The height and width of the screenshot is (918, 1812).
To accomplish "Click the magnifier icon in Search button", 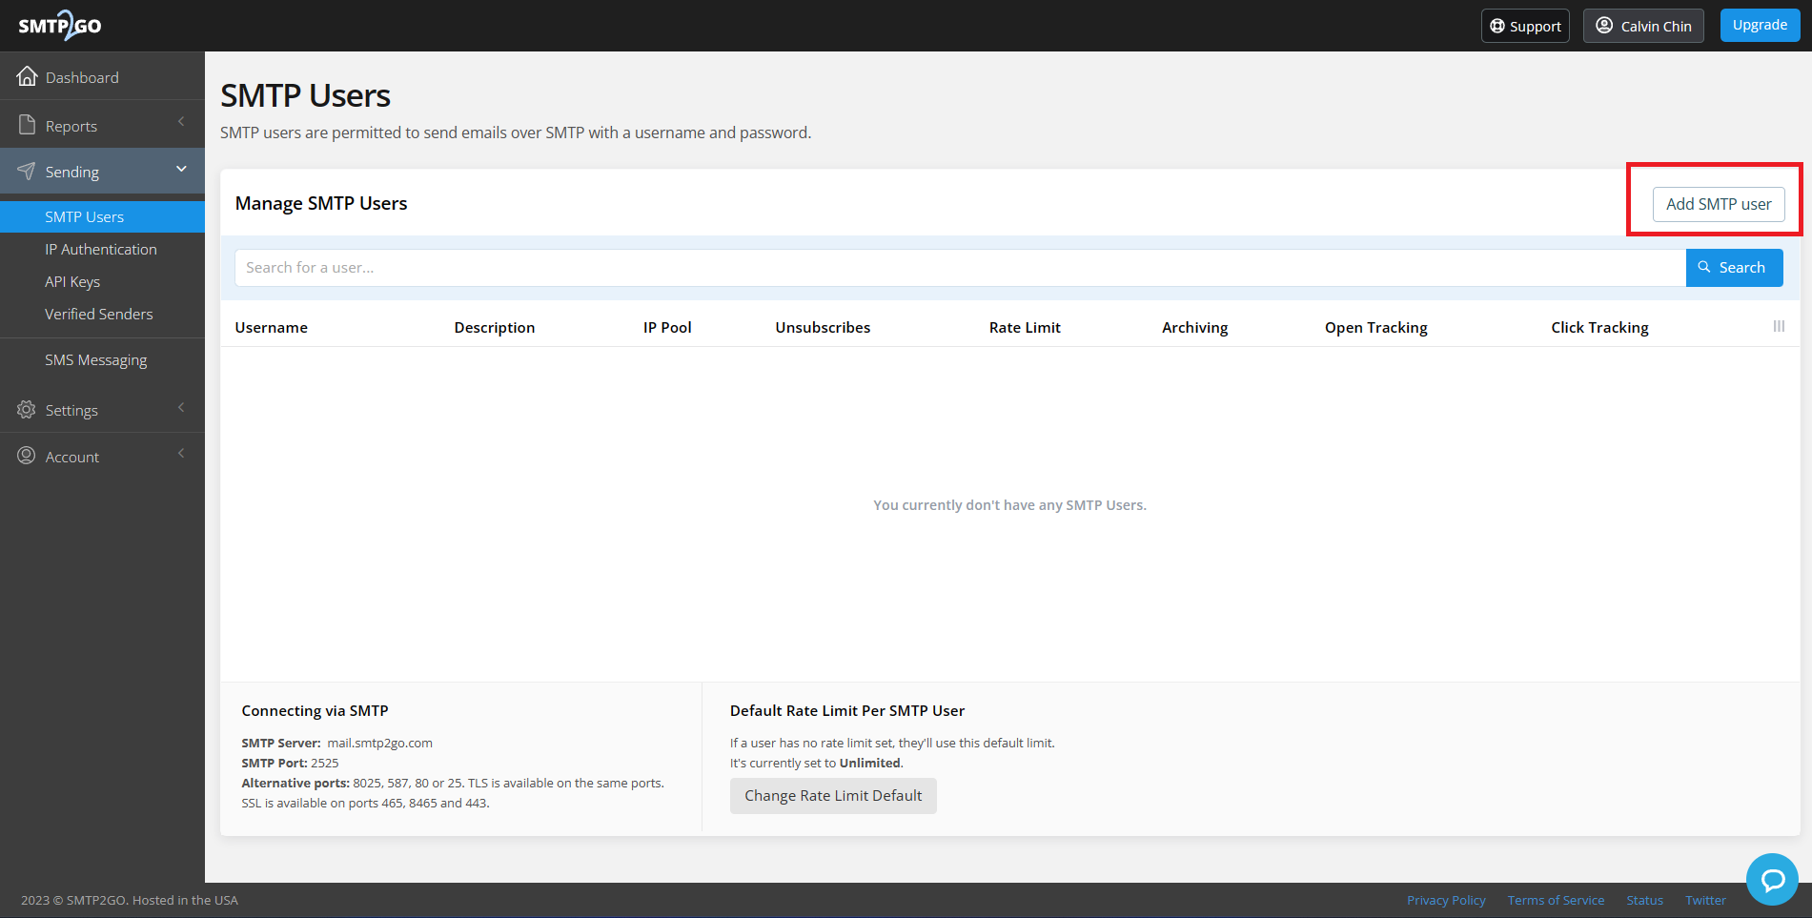I will (x=1704, y=267).
